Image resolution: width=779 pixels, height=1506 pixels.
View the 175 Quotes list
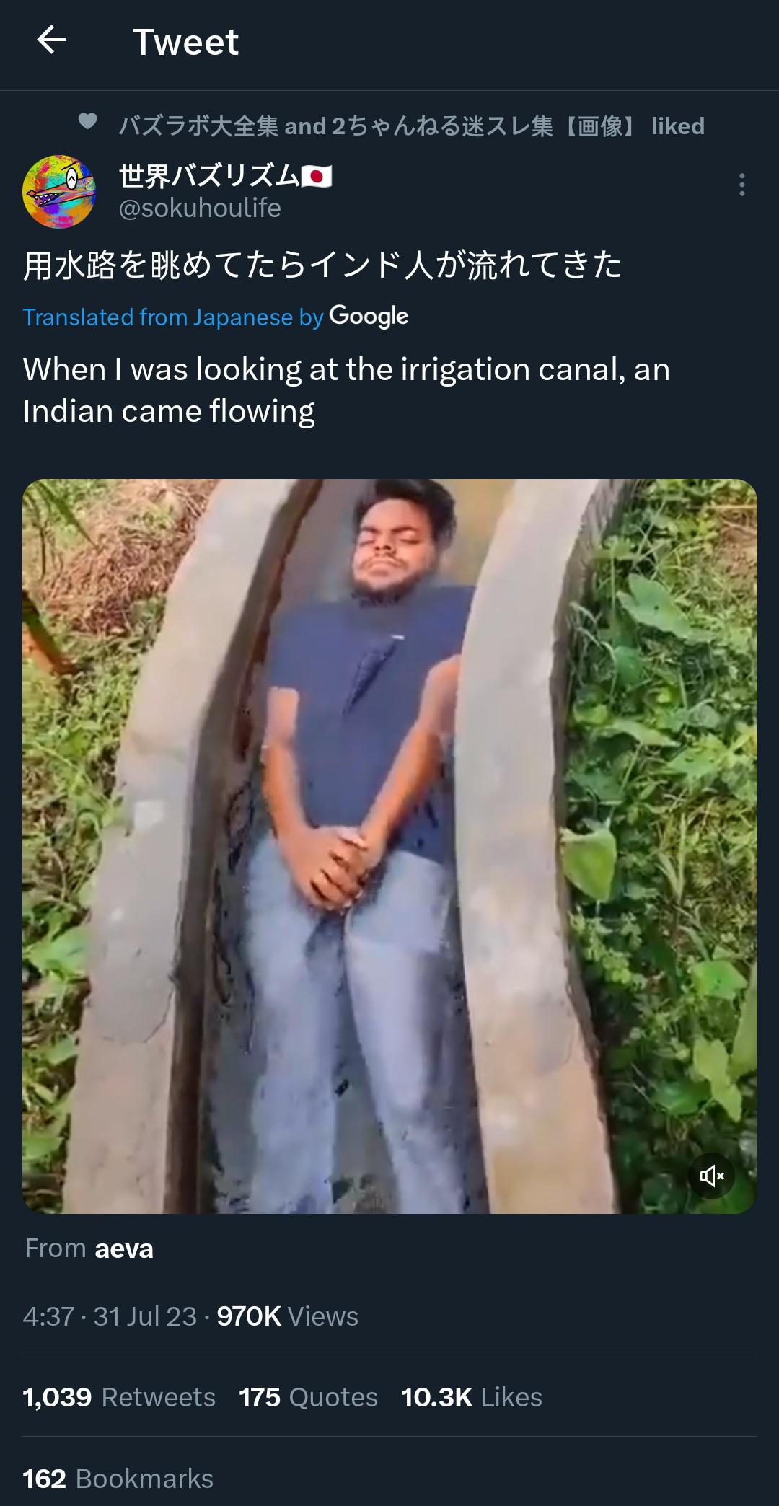click(x=309, y=1397)
